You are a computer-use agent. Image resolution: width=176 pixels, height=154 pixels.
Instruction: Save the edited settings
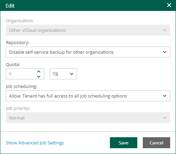[x=124, y=143]
